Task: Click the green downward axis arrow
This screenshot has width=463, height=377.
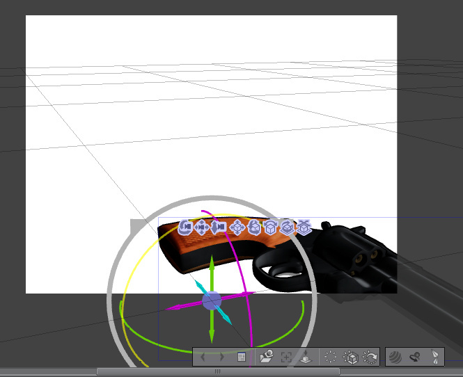Action: pos(212,332)
